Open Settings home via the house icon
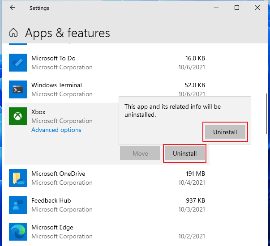 point(13,33)
